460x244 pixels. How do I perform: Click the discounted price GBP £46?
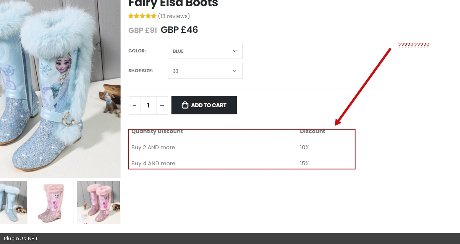click(x=179, y=30)
